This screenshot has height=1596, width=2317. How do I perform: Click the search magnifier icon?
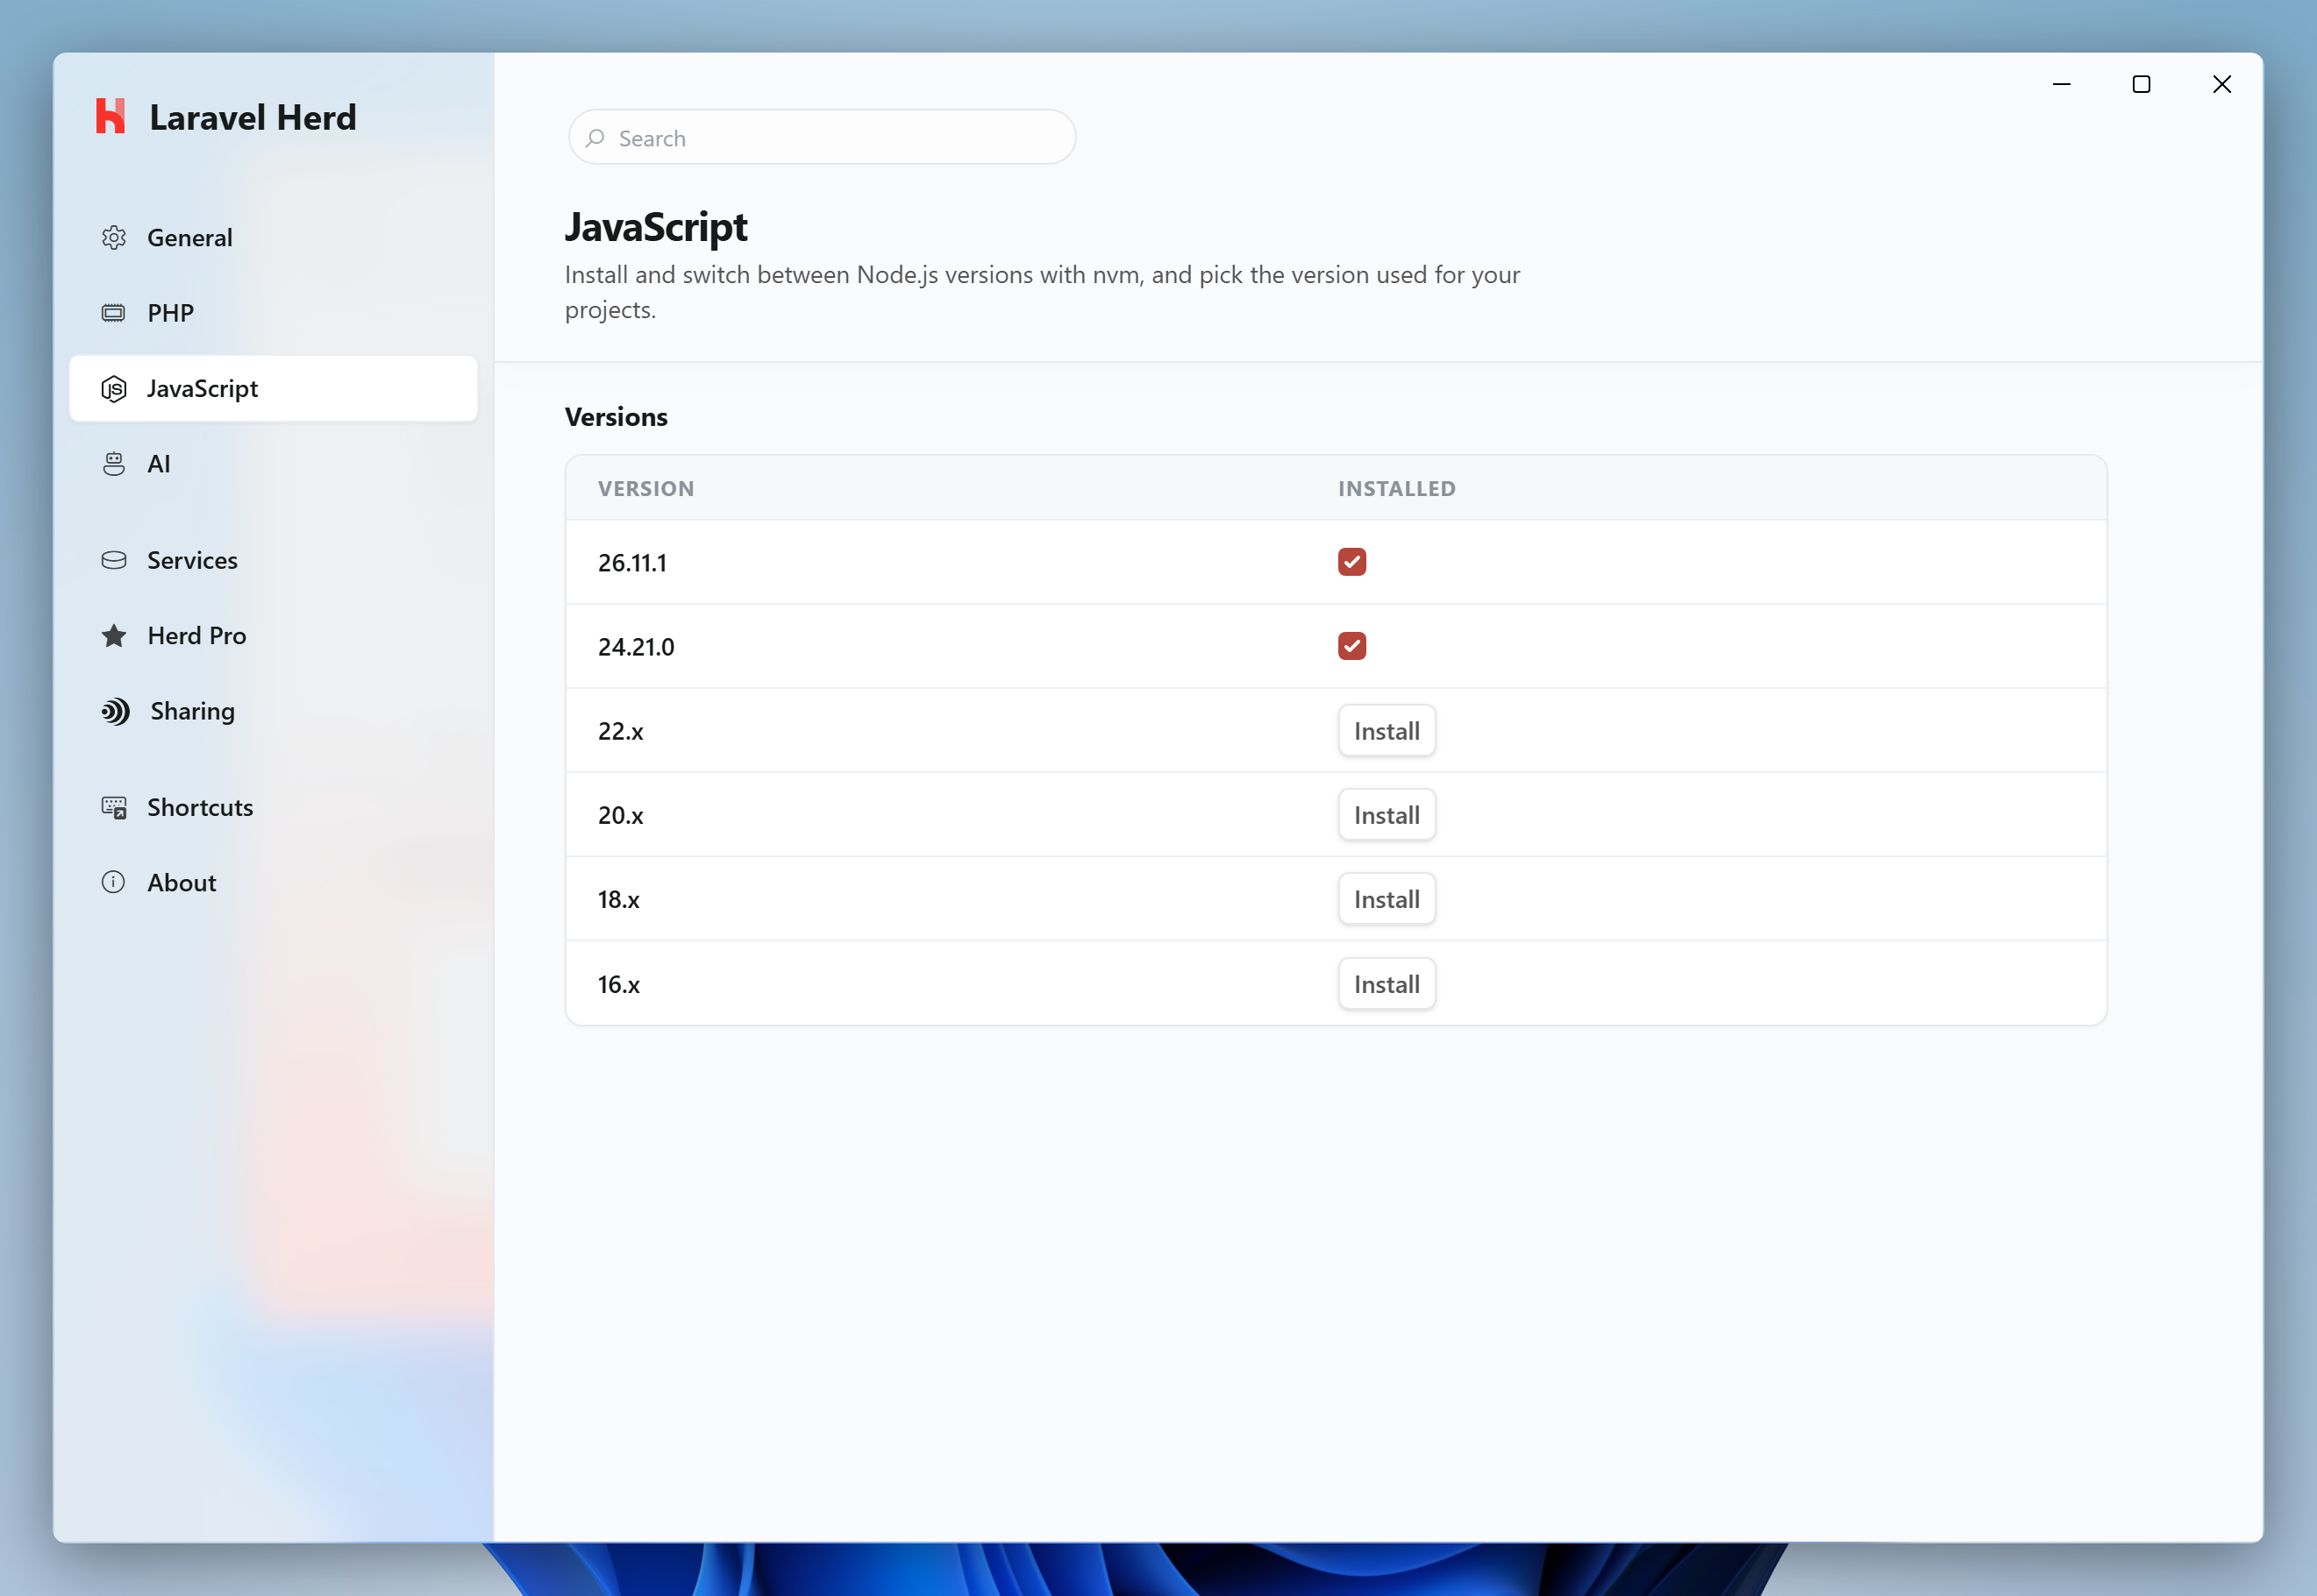tap(595, 138)
